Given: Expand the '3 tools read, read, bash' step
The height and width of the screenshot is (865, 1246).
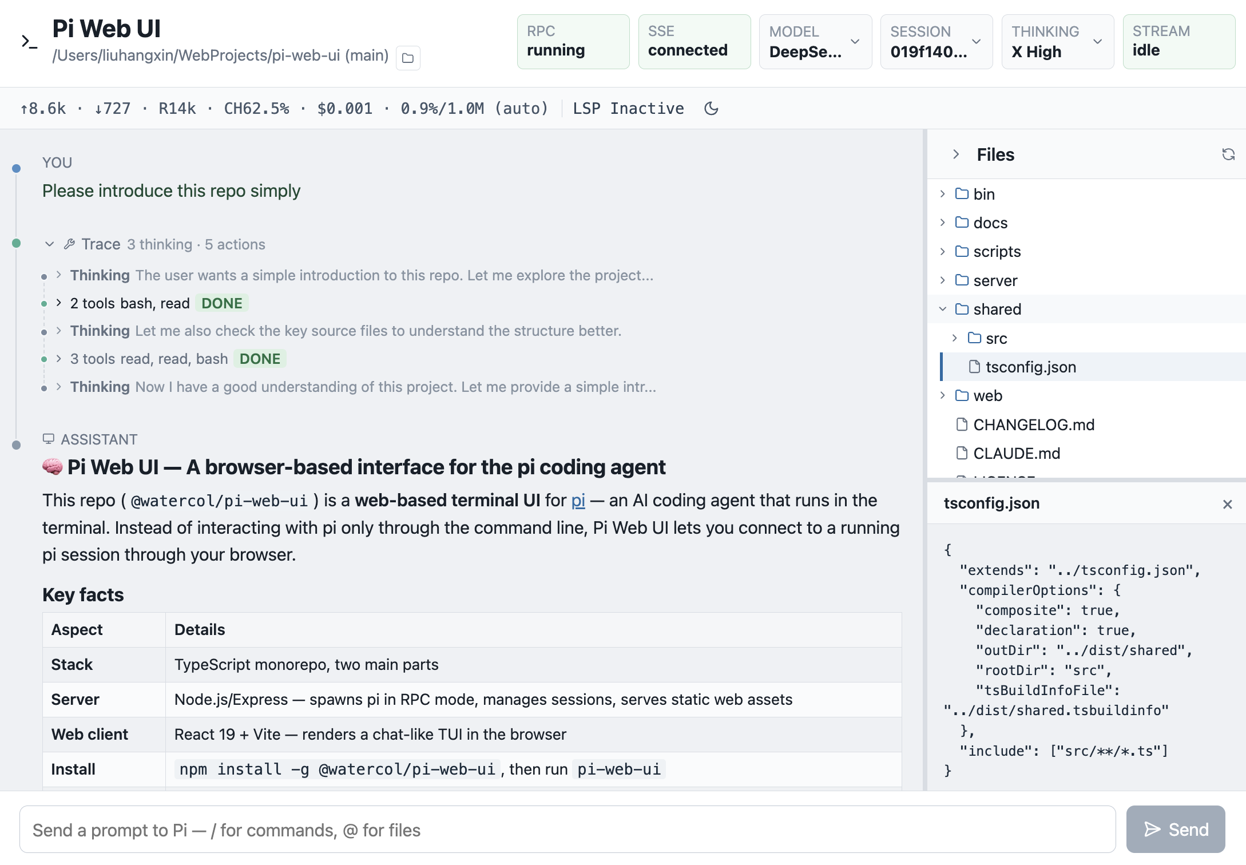Looking at the screenshot, I should [59, 359].
